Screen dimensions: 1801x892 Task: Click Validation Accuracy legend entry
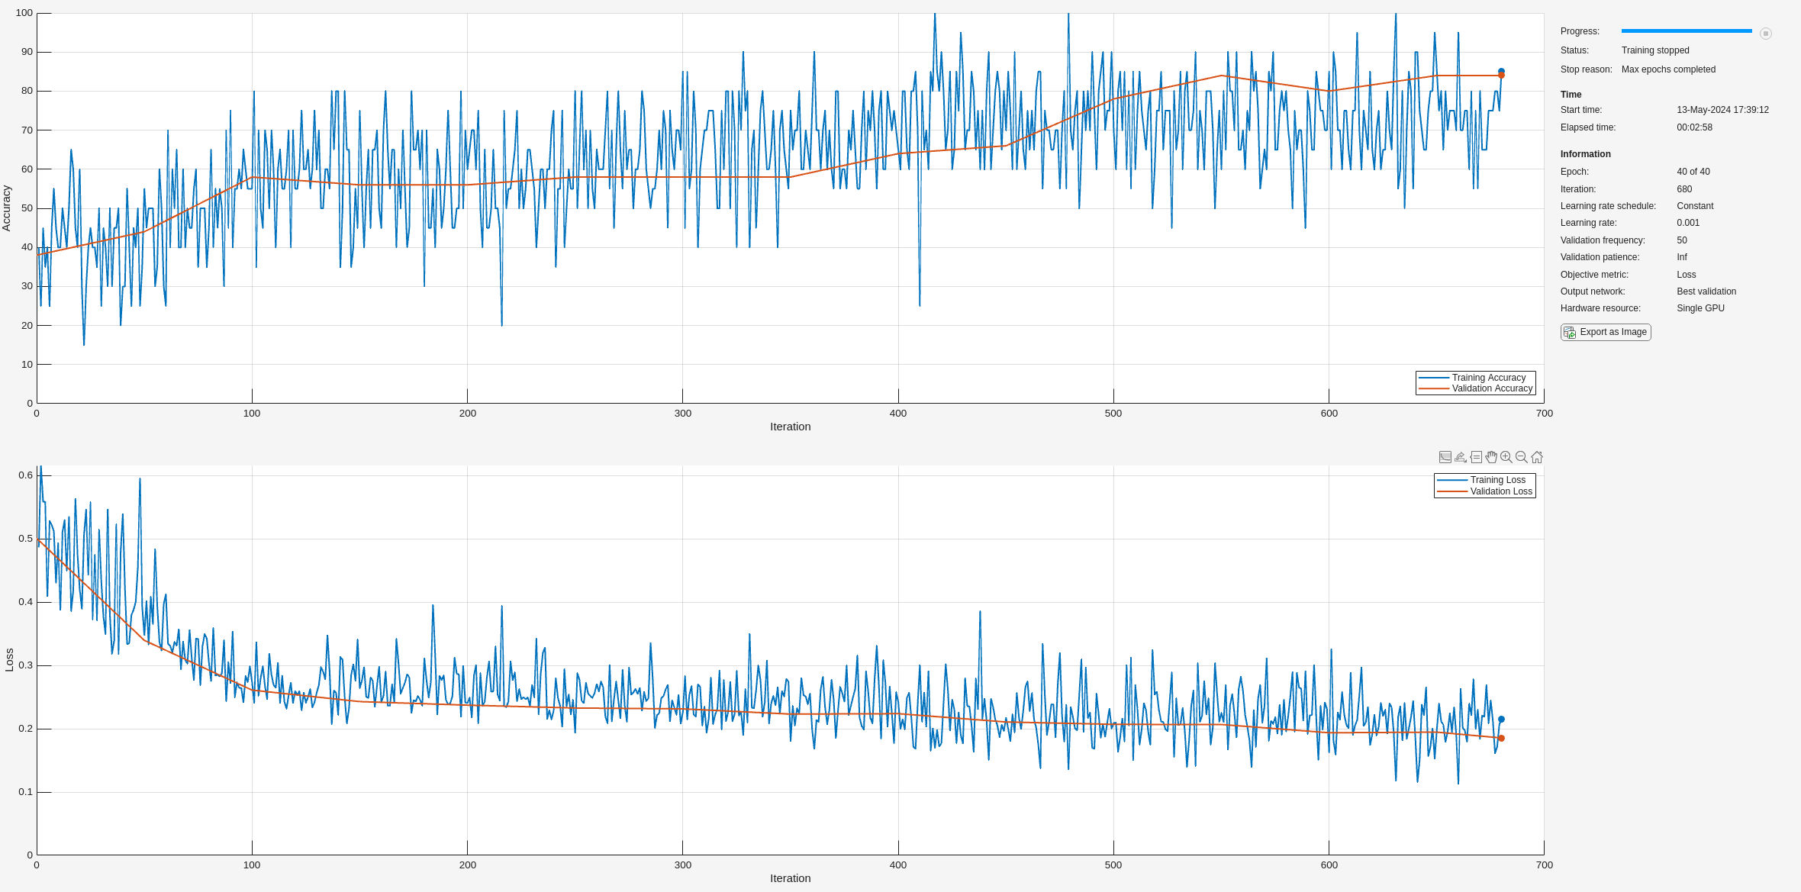tap(1491, 388)
